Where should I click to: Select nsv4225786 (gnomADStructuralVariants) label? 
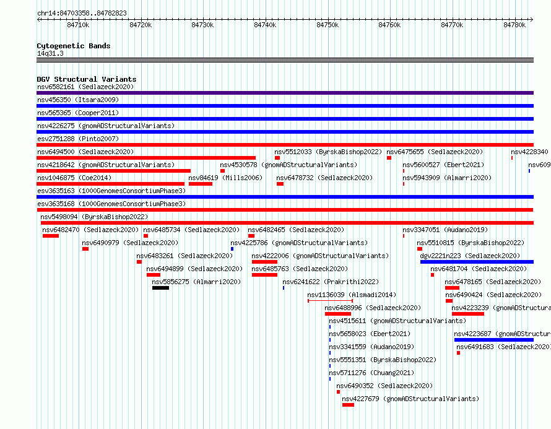[299, 243]
